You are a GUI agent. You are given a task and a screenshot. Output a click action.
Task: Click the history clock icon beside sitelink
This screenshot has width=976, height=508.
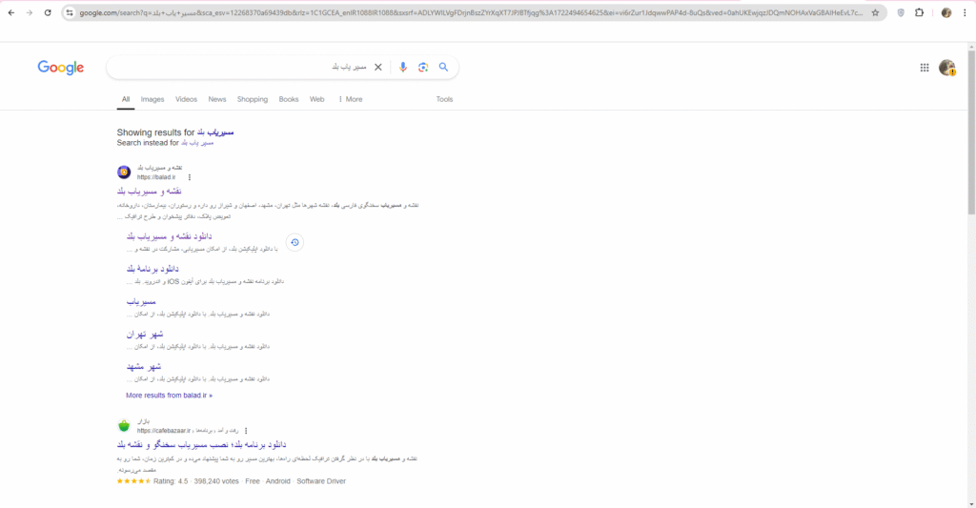295,242
